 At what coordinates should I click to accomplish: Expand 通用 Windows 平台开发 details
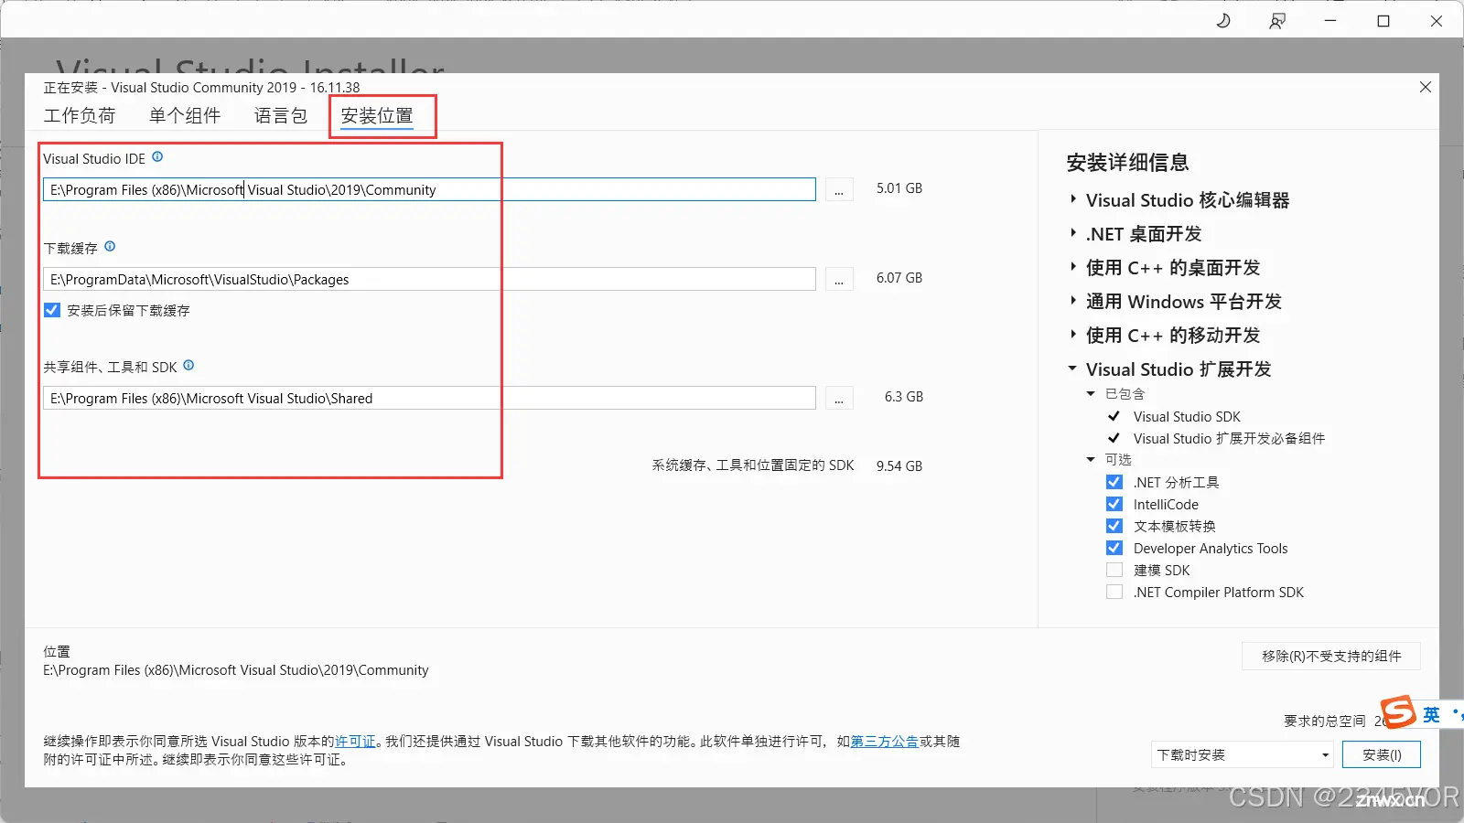click(1073, 301)
